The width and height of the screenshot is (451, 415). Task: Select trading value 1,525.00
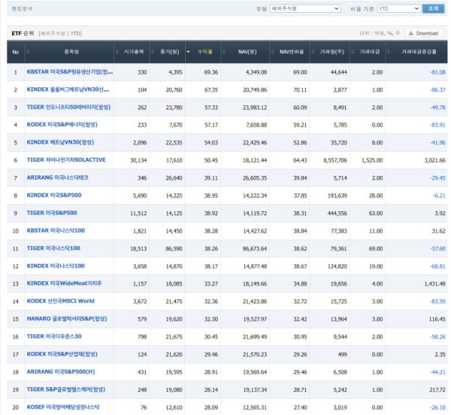372,160
